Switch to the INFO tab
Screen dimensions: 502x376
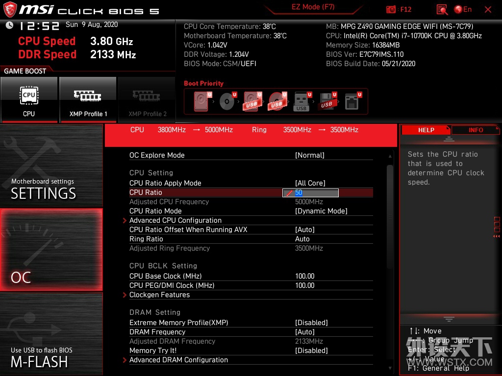(x=476, y=130)
